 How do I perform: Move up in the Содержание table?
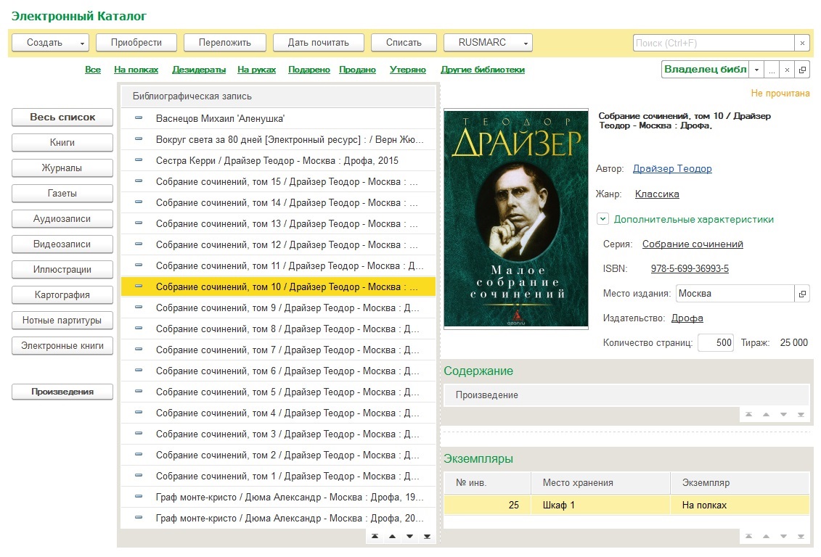pyautogui.click(x=766, y=414)
